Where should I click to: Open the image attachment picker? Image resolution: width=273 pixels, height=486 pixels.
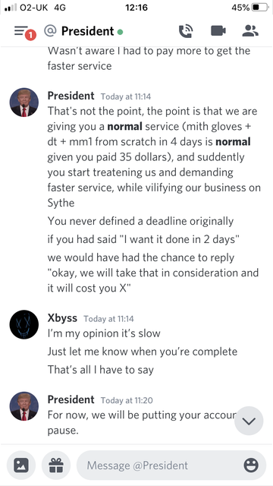[21, 465]
